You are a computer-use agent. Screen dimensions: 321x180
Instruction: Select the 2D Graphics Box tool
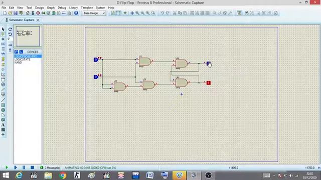pos(3,105)
